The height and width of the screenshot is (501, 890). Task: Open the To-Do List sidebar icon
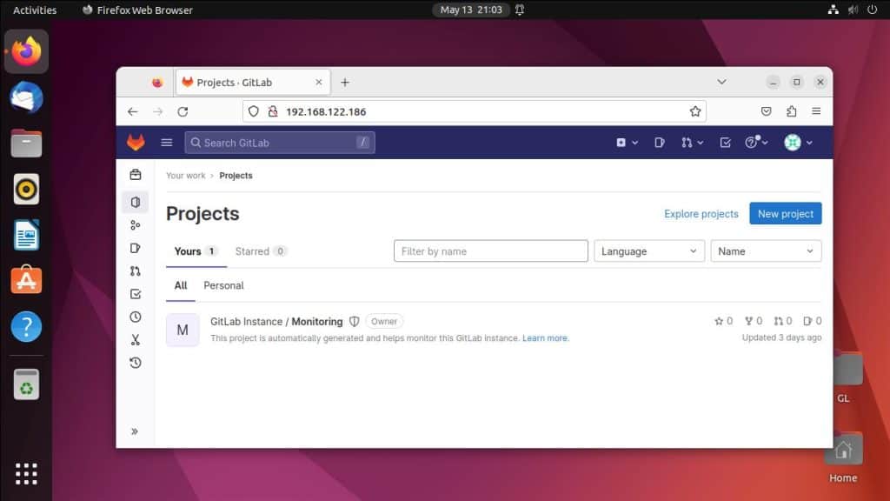pyautogui.click(x=135, y=293)
